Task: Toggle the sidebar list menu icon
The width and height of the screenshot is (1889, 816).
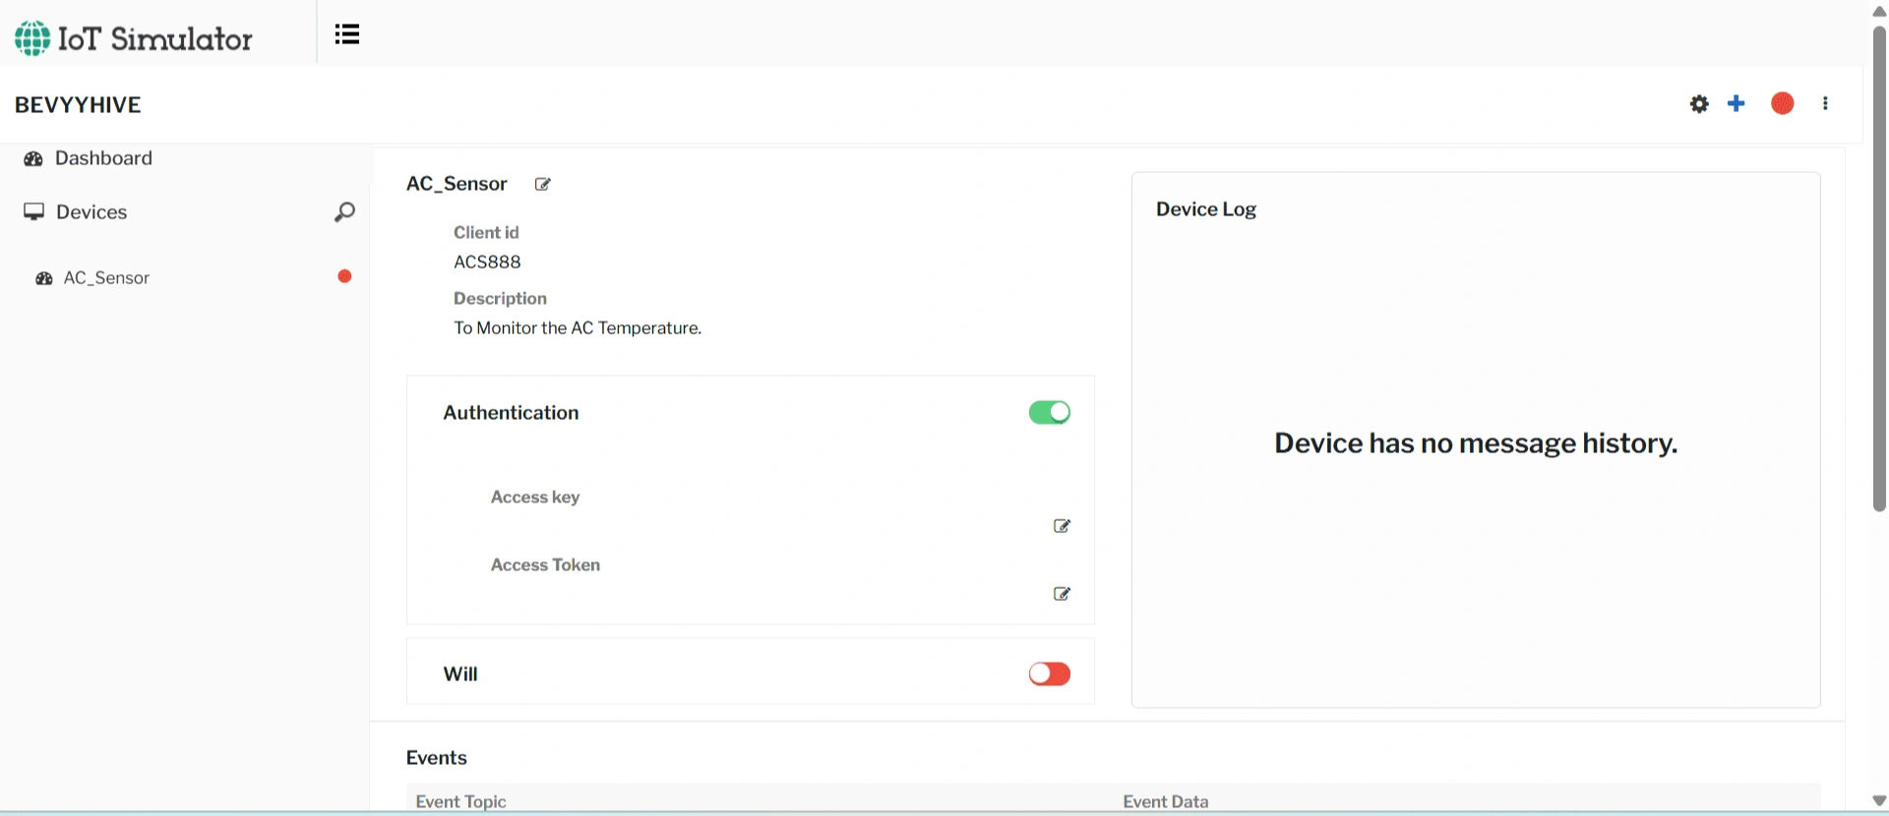Action: tap(347, 34)
